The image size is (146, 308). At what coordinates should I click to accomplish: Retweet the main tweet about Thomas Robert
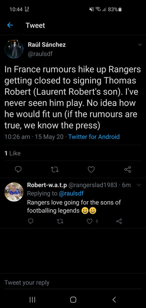55,169
